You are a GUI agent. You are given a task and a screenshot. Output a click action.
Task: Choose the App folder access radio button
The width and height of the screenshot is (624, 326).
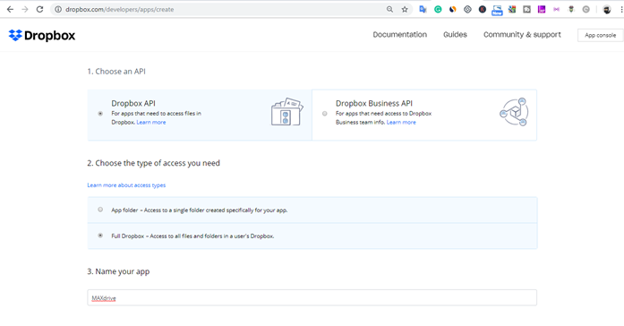click(100, 210)
